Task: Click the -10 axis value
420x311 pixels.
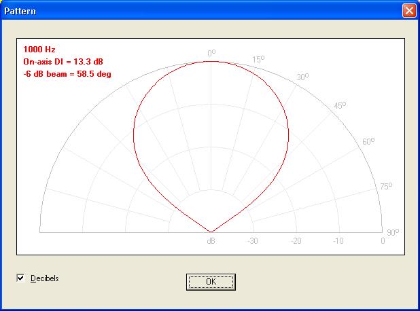Action: [338, 241]
